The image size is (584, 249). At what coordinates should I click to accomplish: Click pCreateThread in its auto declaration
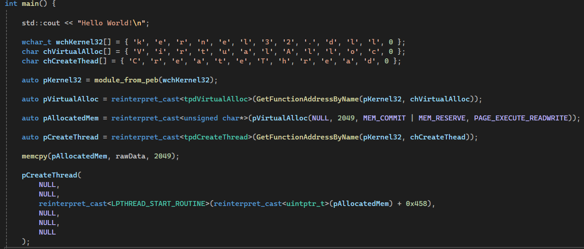point(71,137)
